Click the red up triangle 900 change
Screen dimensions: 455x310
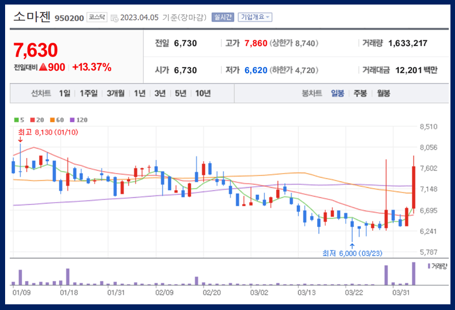tap(52, 68)
